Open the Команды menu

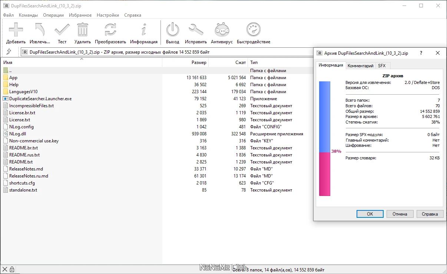coord(28,15)
